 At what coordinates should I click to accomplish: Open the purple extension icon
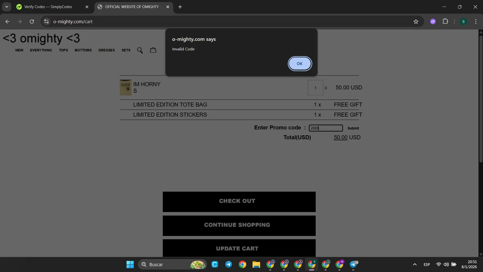(x=433, y=22)
